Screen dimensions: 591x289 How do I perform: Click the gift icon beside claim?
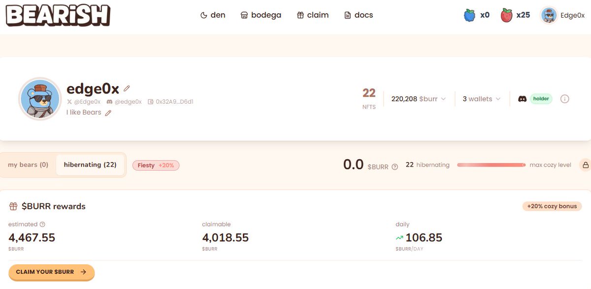pyautogui.click(x=300, y=15)
